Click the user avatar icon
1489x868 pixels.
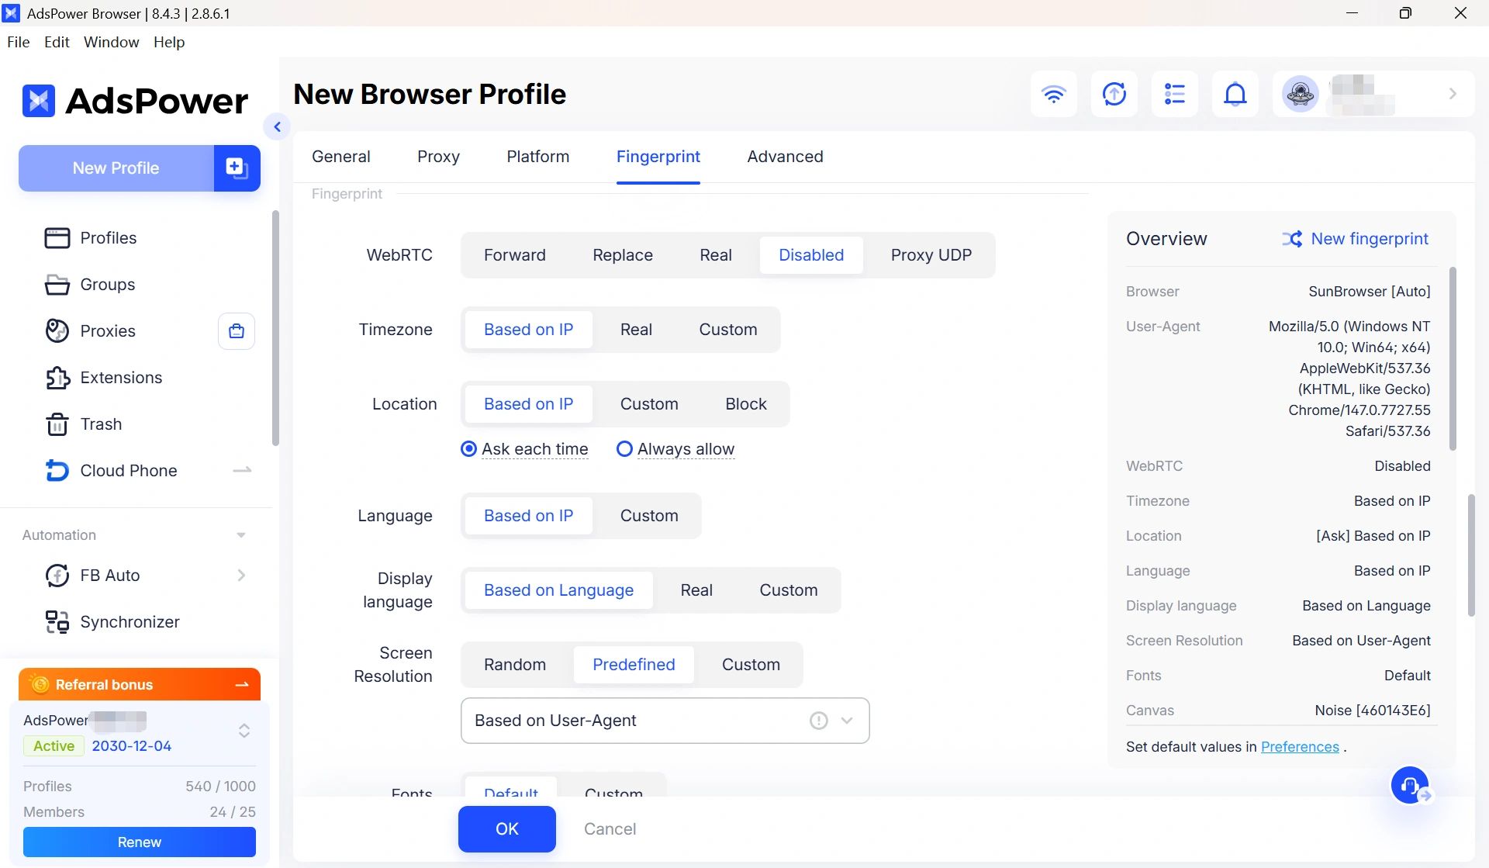[1300, 94]
